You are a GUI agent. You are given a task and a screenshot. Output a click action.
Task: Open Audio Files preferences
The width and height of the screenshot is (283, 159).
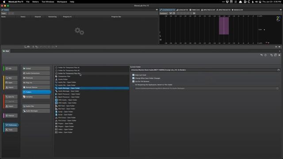pyautogui.click(x=36, y=106)
